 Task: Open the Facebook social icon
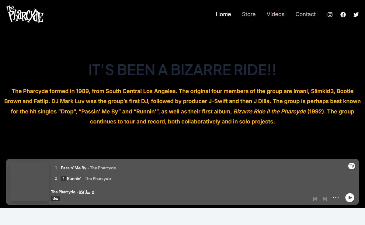coord(343,15)
